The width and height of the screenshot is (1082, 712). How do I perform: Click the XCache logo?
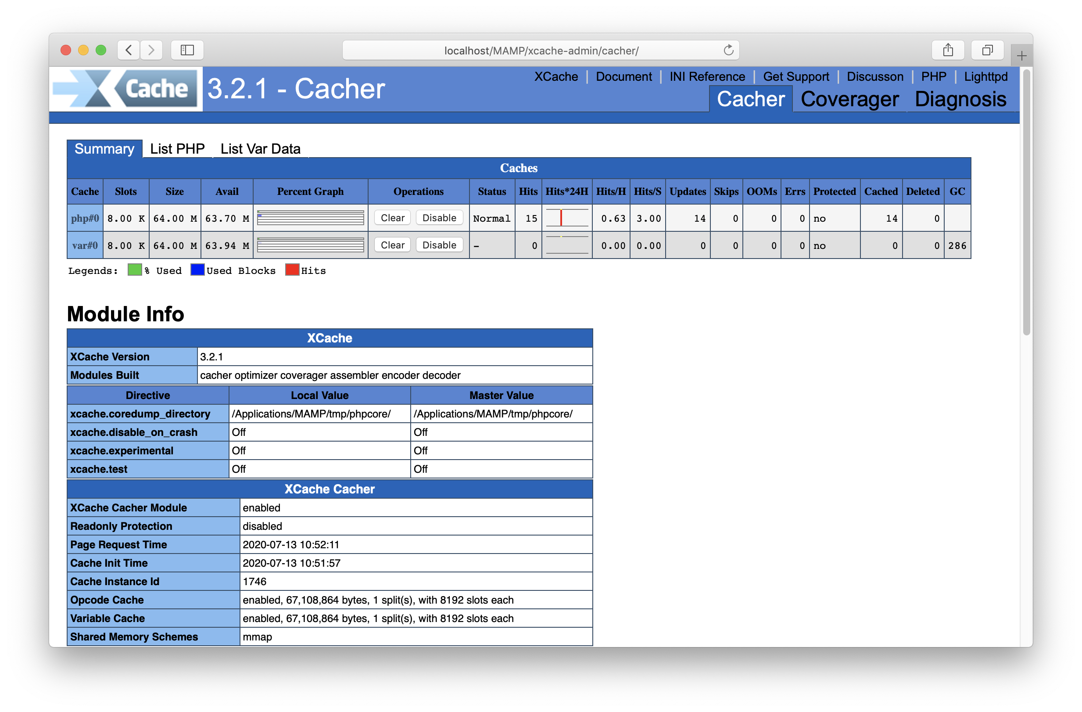coord(125,89)
